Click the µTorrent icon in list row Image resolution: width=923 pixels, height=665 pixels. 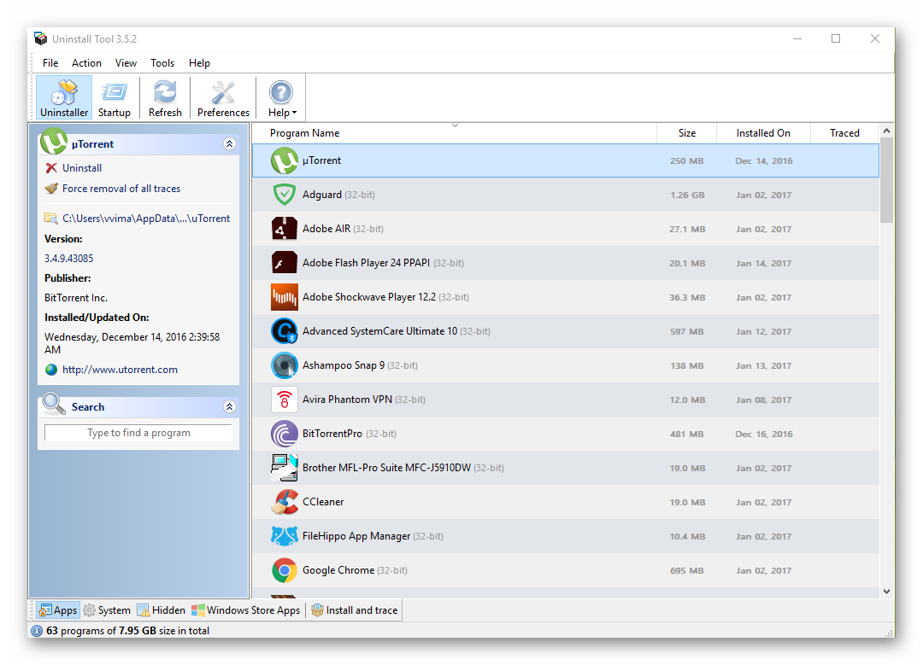(x=285, y=160)
